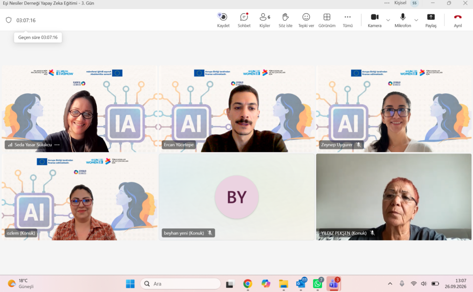Raise hand with Söz iste
Screen dimensions: 473x292
[285, 20]
